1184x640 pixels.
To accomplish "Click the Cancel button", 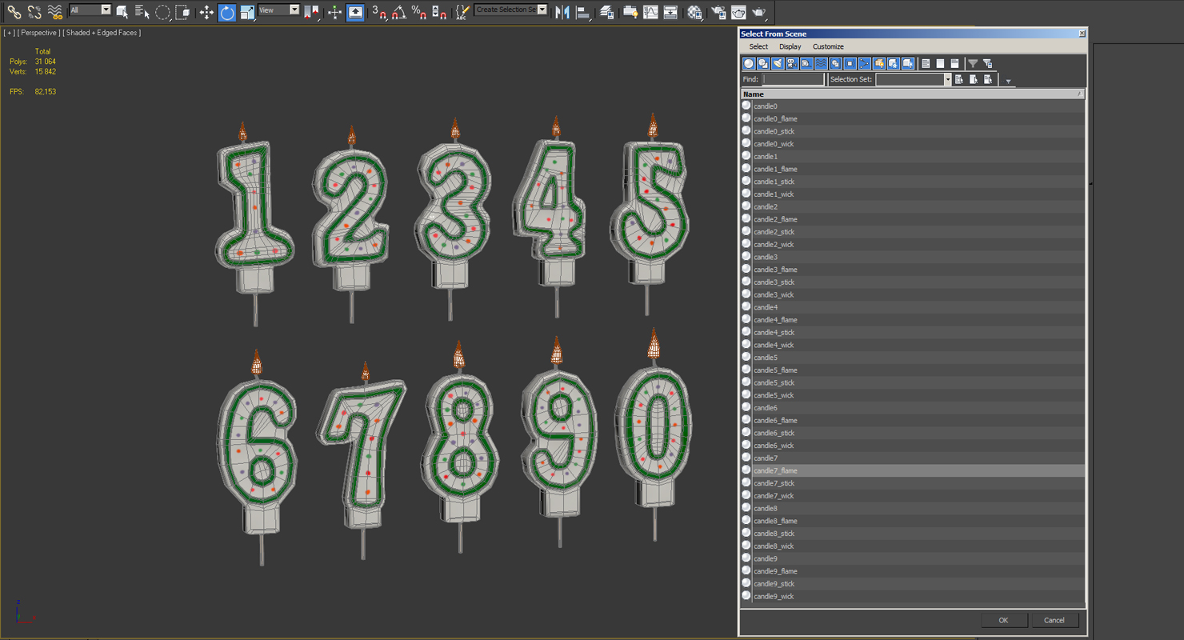I will pos(1054,620).
